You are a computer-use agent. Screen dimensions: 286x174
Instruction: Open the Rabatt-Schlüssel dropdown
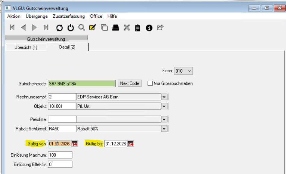click(x=164, y=128)
